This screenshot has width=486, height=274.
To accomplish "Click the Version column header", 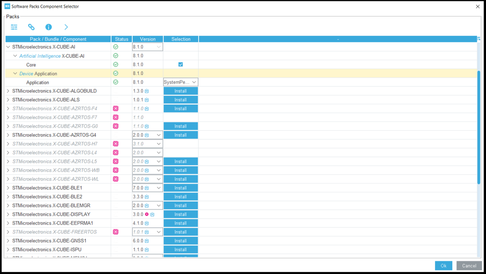I will [147, 39].
